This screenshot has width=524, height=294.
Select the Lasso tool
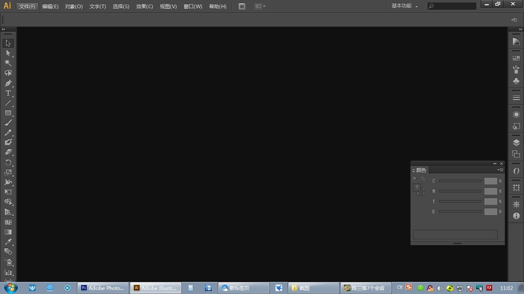pos(8,73)
